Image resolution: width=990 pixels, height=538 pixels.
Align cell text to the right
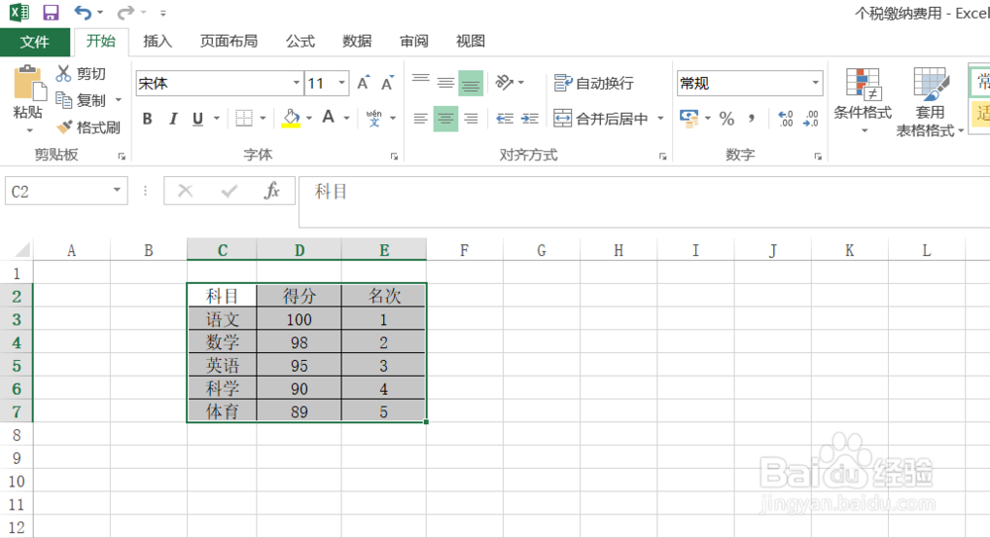click(x=471, y=119)
